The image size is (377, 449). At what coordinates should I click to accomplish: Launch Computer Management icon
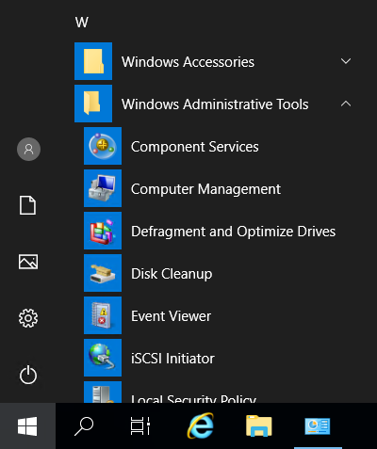[x=103, y=188]
